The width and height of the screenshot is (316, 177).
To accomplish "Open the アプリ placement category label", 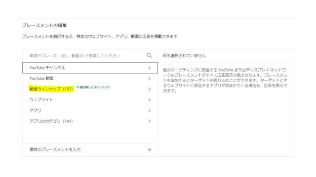I will (x=35, y=111).
